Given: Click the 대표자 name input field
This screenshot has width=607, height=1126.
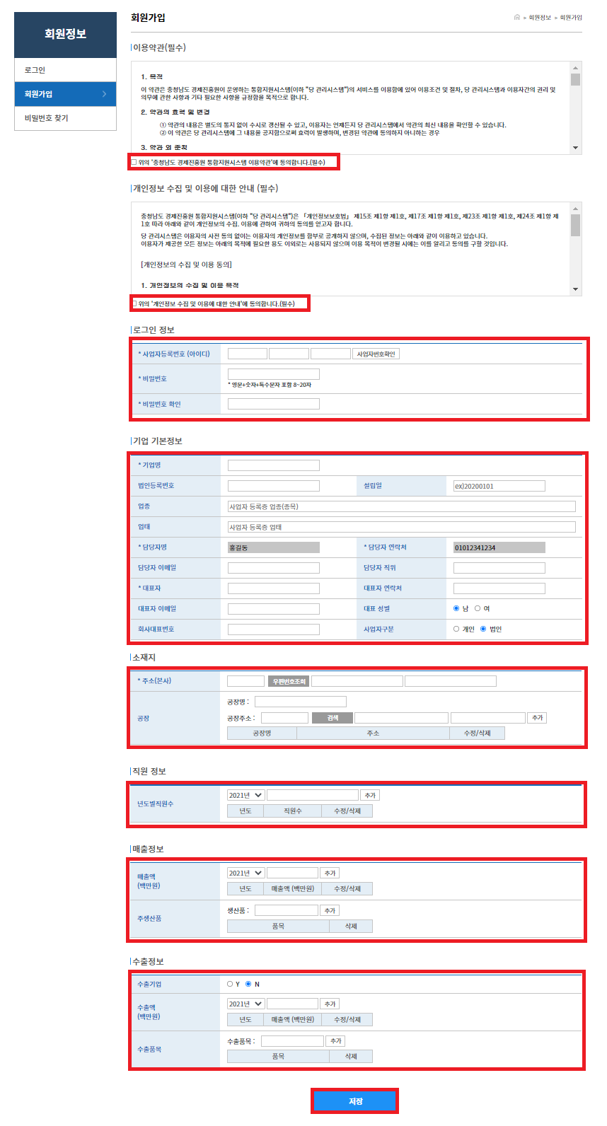Looking at the screenshot, I should (x=274, y=588).
